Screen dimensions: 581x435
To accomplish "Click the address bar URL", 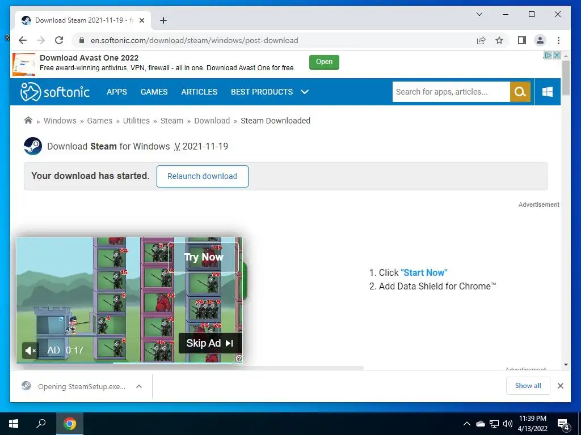I will point(194,40).
